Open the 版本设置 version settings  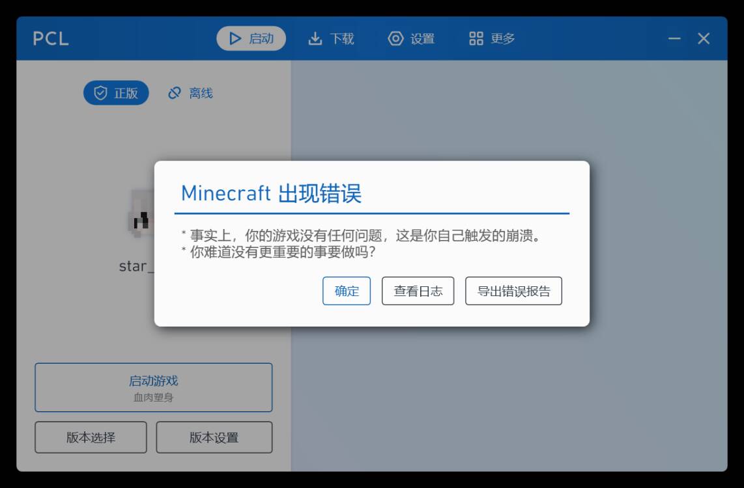(x=214, y=437)
